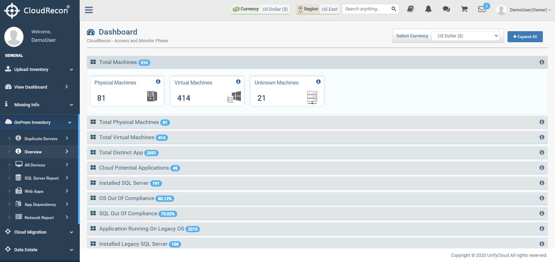Image resolution: width=555 pixels, height=262 pixels.
Task: Expand the Total Virtual Machines section
Action: [317, 137]
